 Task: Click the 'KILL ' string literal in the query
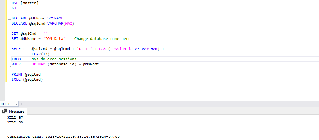[x=84, y=49]
